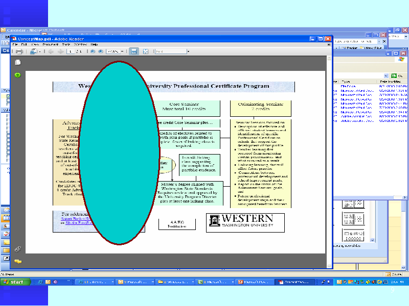Click the Outlook Shortcuts icon in navigation pane

coord(6,259)
